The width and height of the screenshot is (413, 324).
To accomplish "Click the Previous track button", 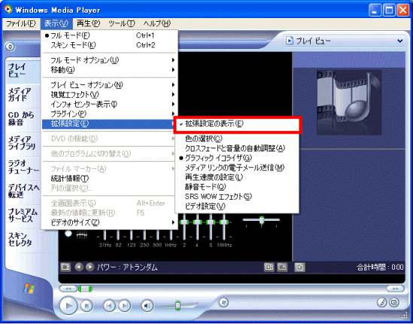I will point(109,306).
